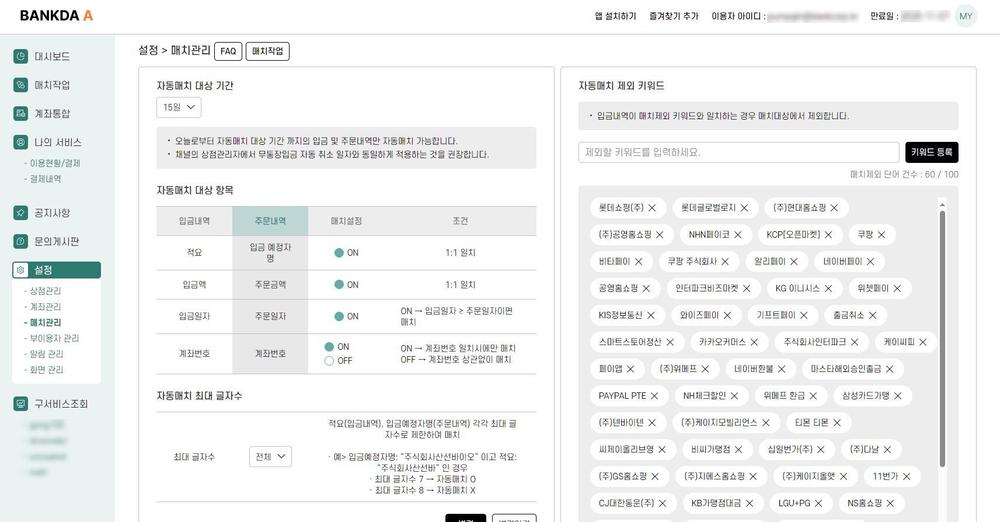Remove the KG 이니시스 keyword tag
Screen dimensions: 1000x522
[x=828, y=288]
